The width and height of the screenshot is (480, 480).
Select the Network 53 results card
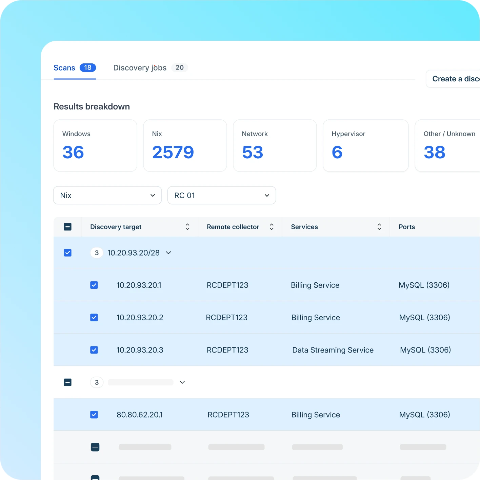click(275, 145)
